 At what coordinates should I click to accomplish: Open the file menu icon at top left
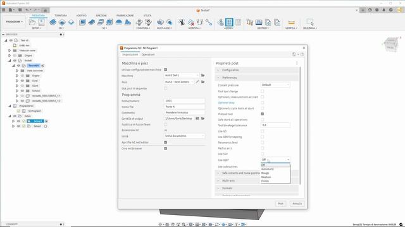[x=11, y=10]
